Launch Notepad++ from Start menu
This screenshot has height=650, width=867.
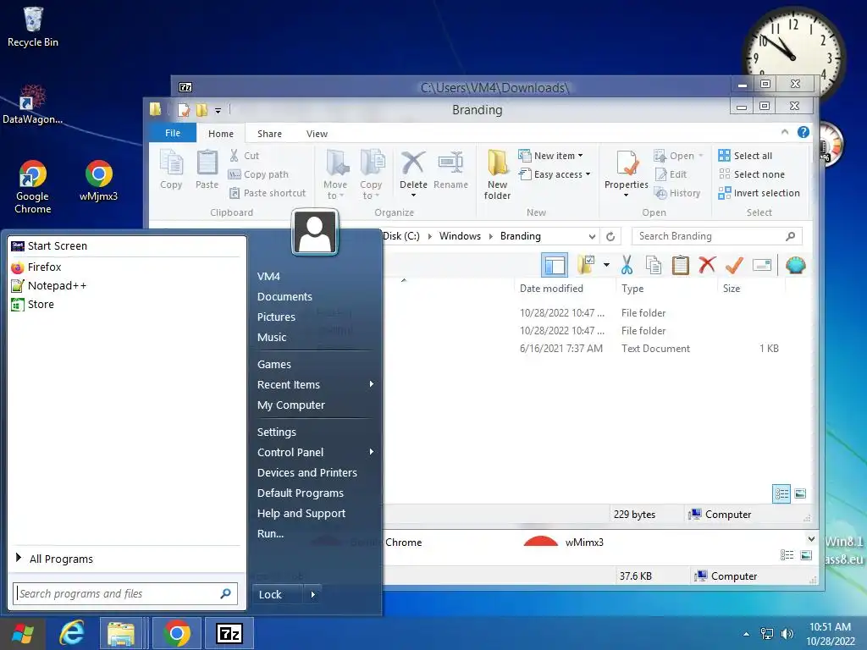click(x=127, y=286)
